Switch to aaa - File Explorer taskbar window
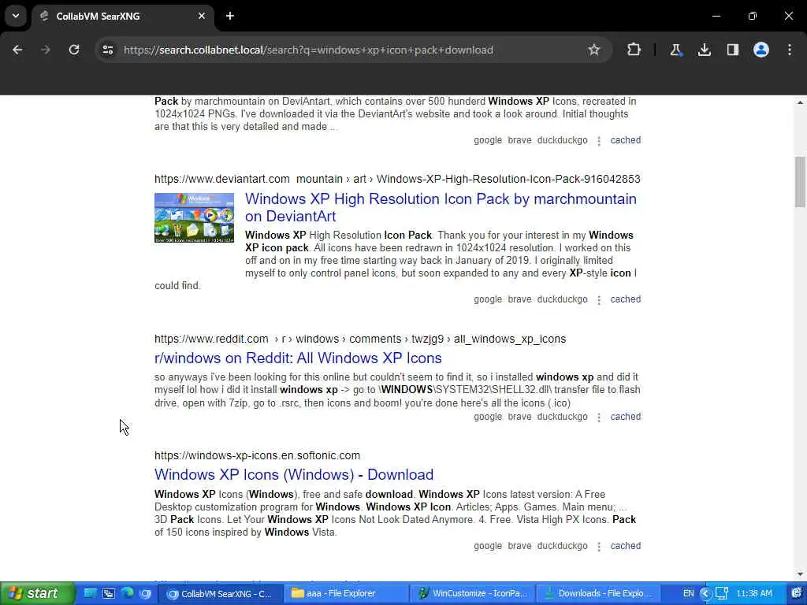 click(348, 594)
